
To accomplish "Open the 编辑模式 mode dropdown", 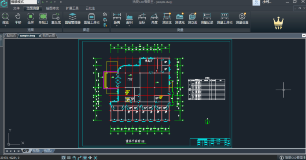I will [x=38, y=2].
